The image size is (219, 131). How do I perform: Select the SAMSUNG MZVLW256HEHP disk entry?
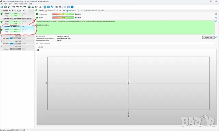17,21
